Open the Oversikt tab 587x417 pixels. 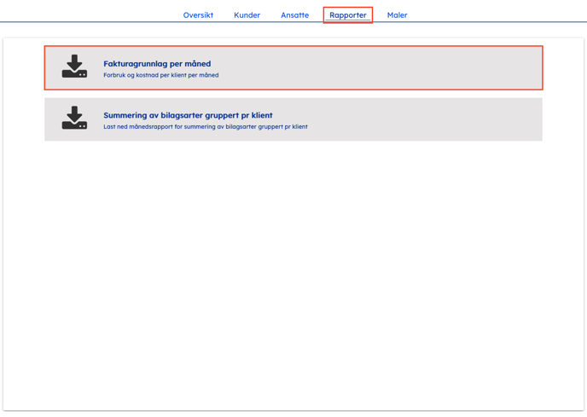pyautogui.click(x=198, y=15)
